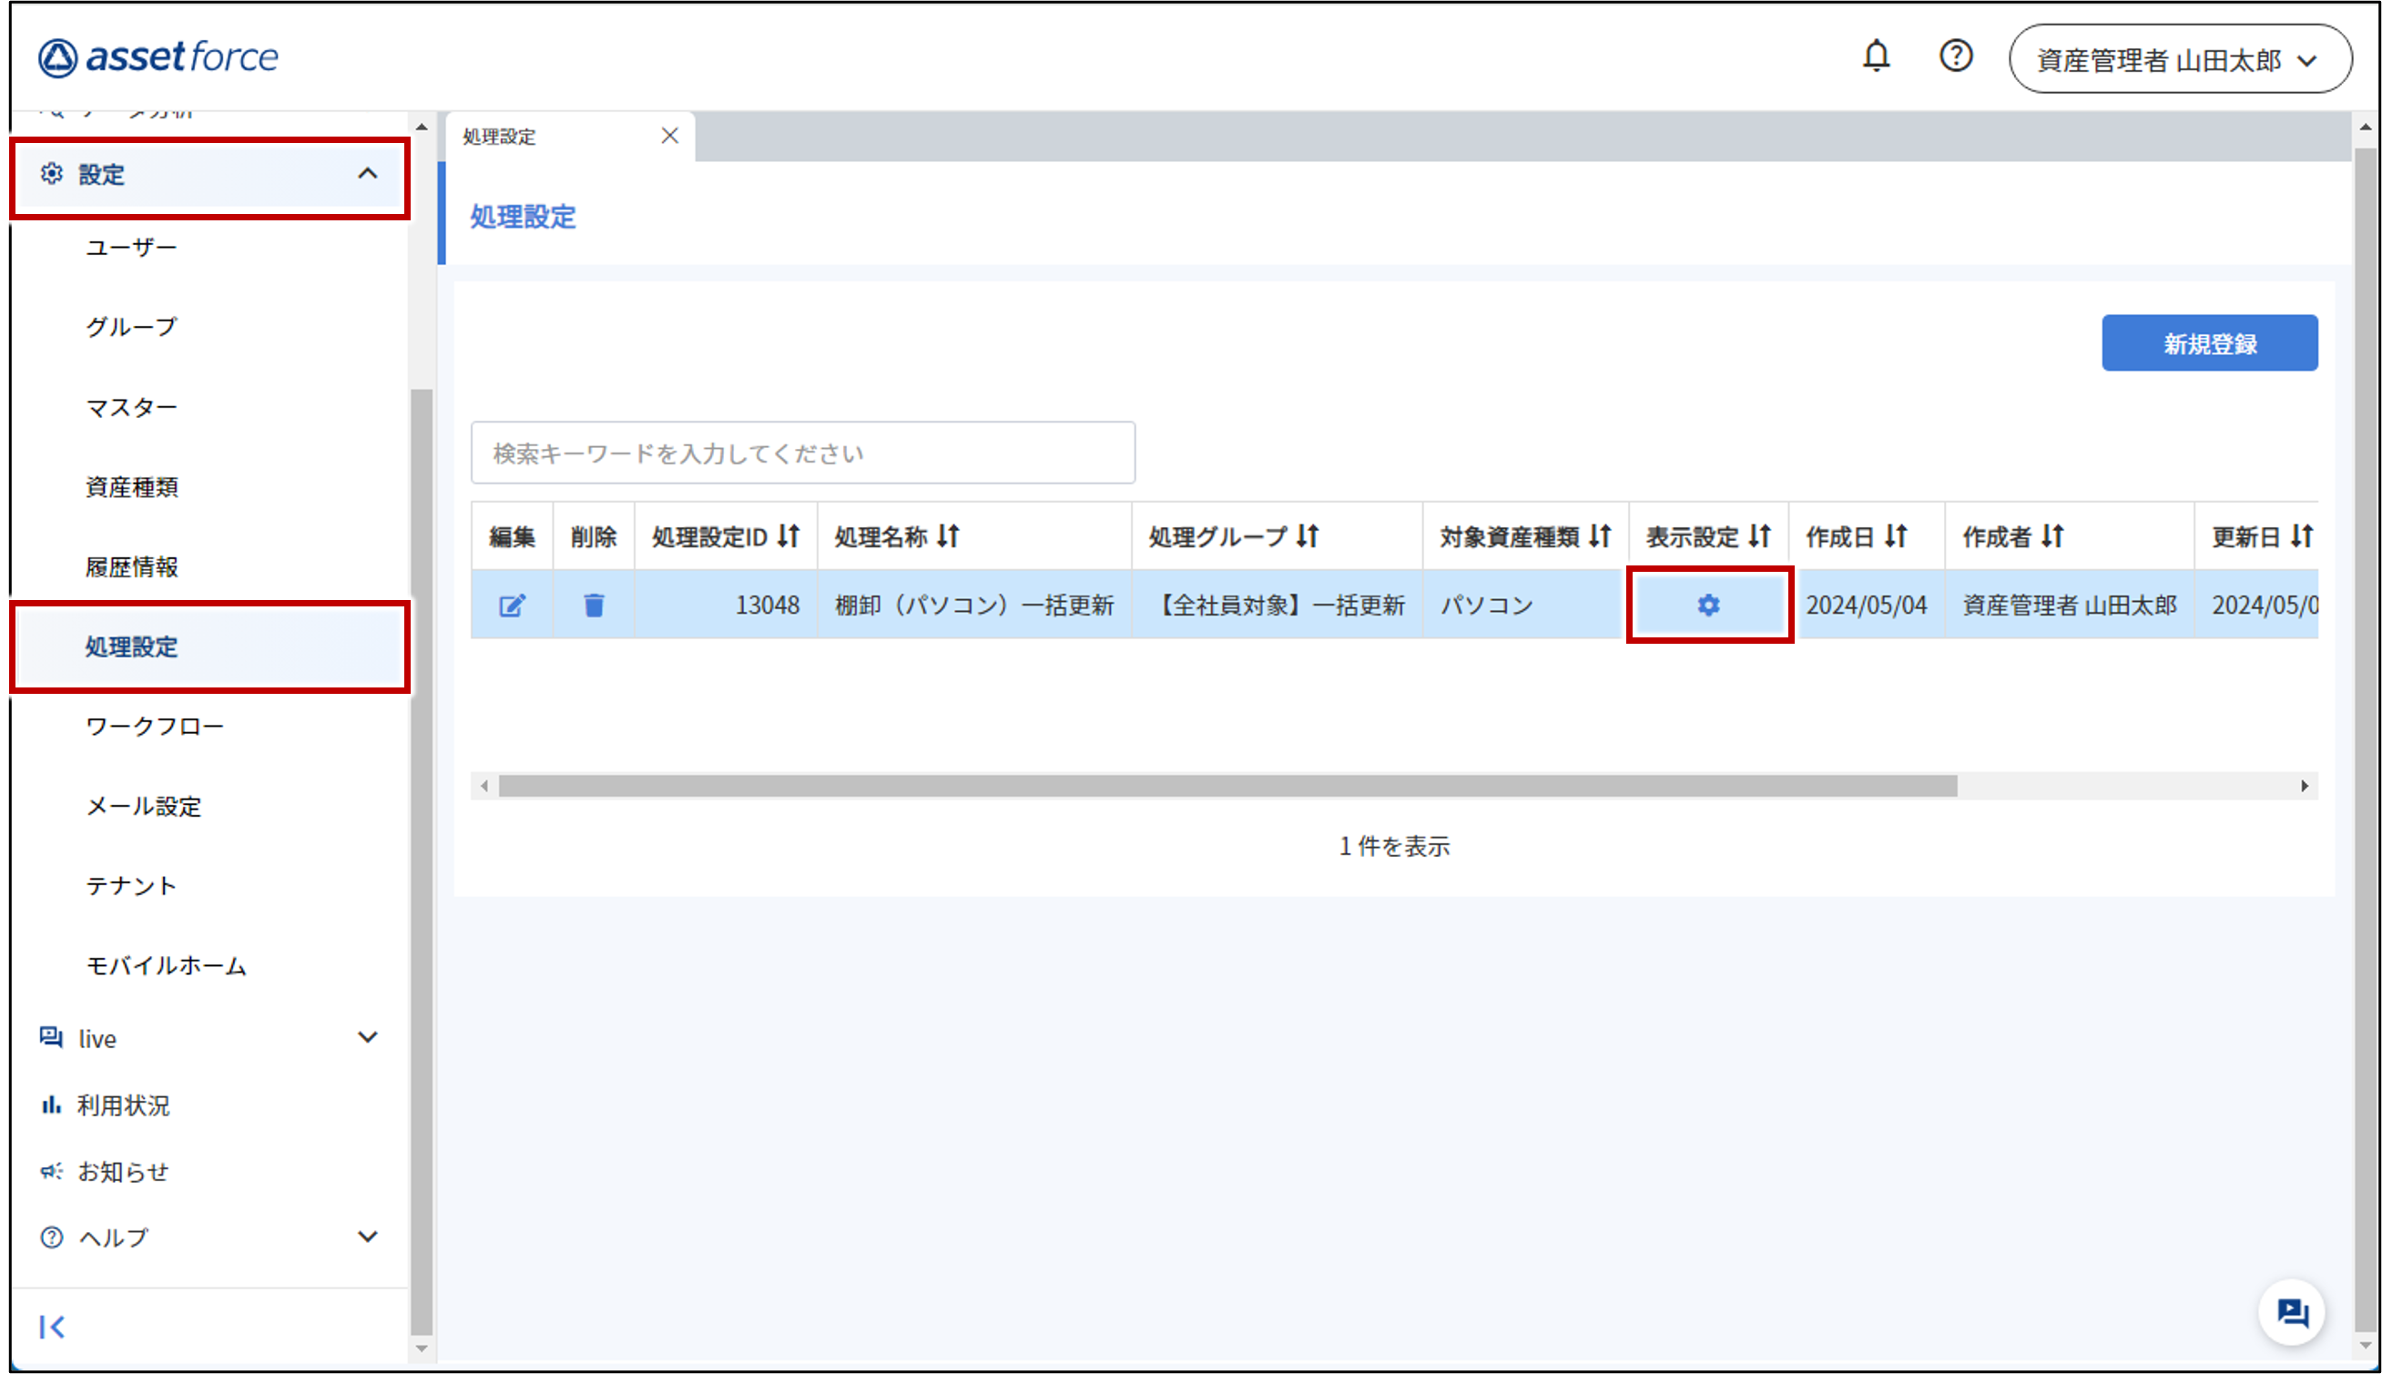The width and height of the screenshot is (2382, 1374).
Task: Select the 資産管理者 山田太郎 creator cell
Action: (x=2070, y=605)
